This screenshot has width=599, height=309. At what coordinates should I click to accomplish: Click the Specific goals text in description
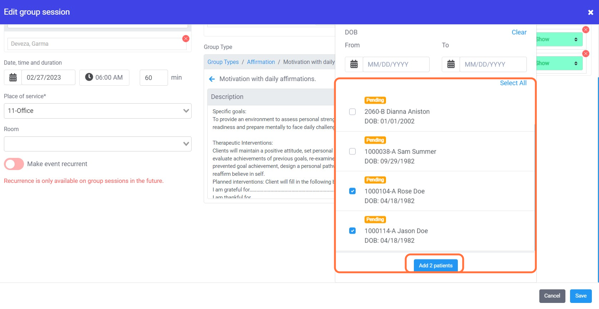[229, 111]
